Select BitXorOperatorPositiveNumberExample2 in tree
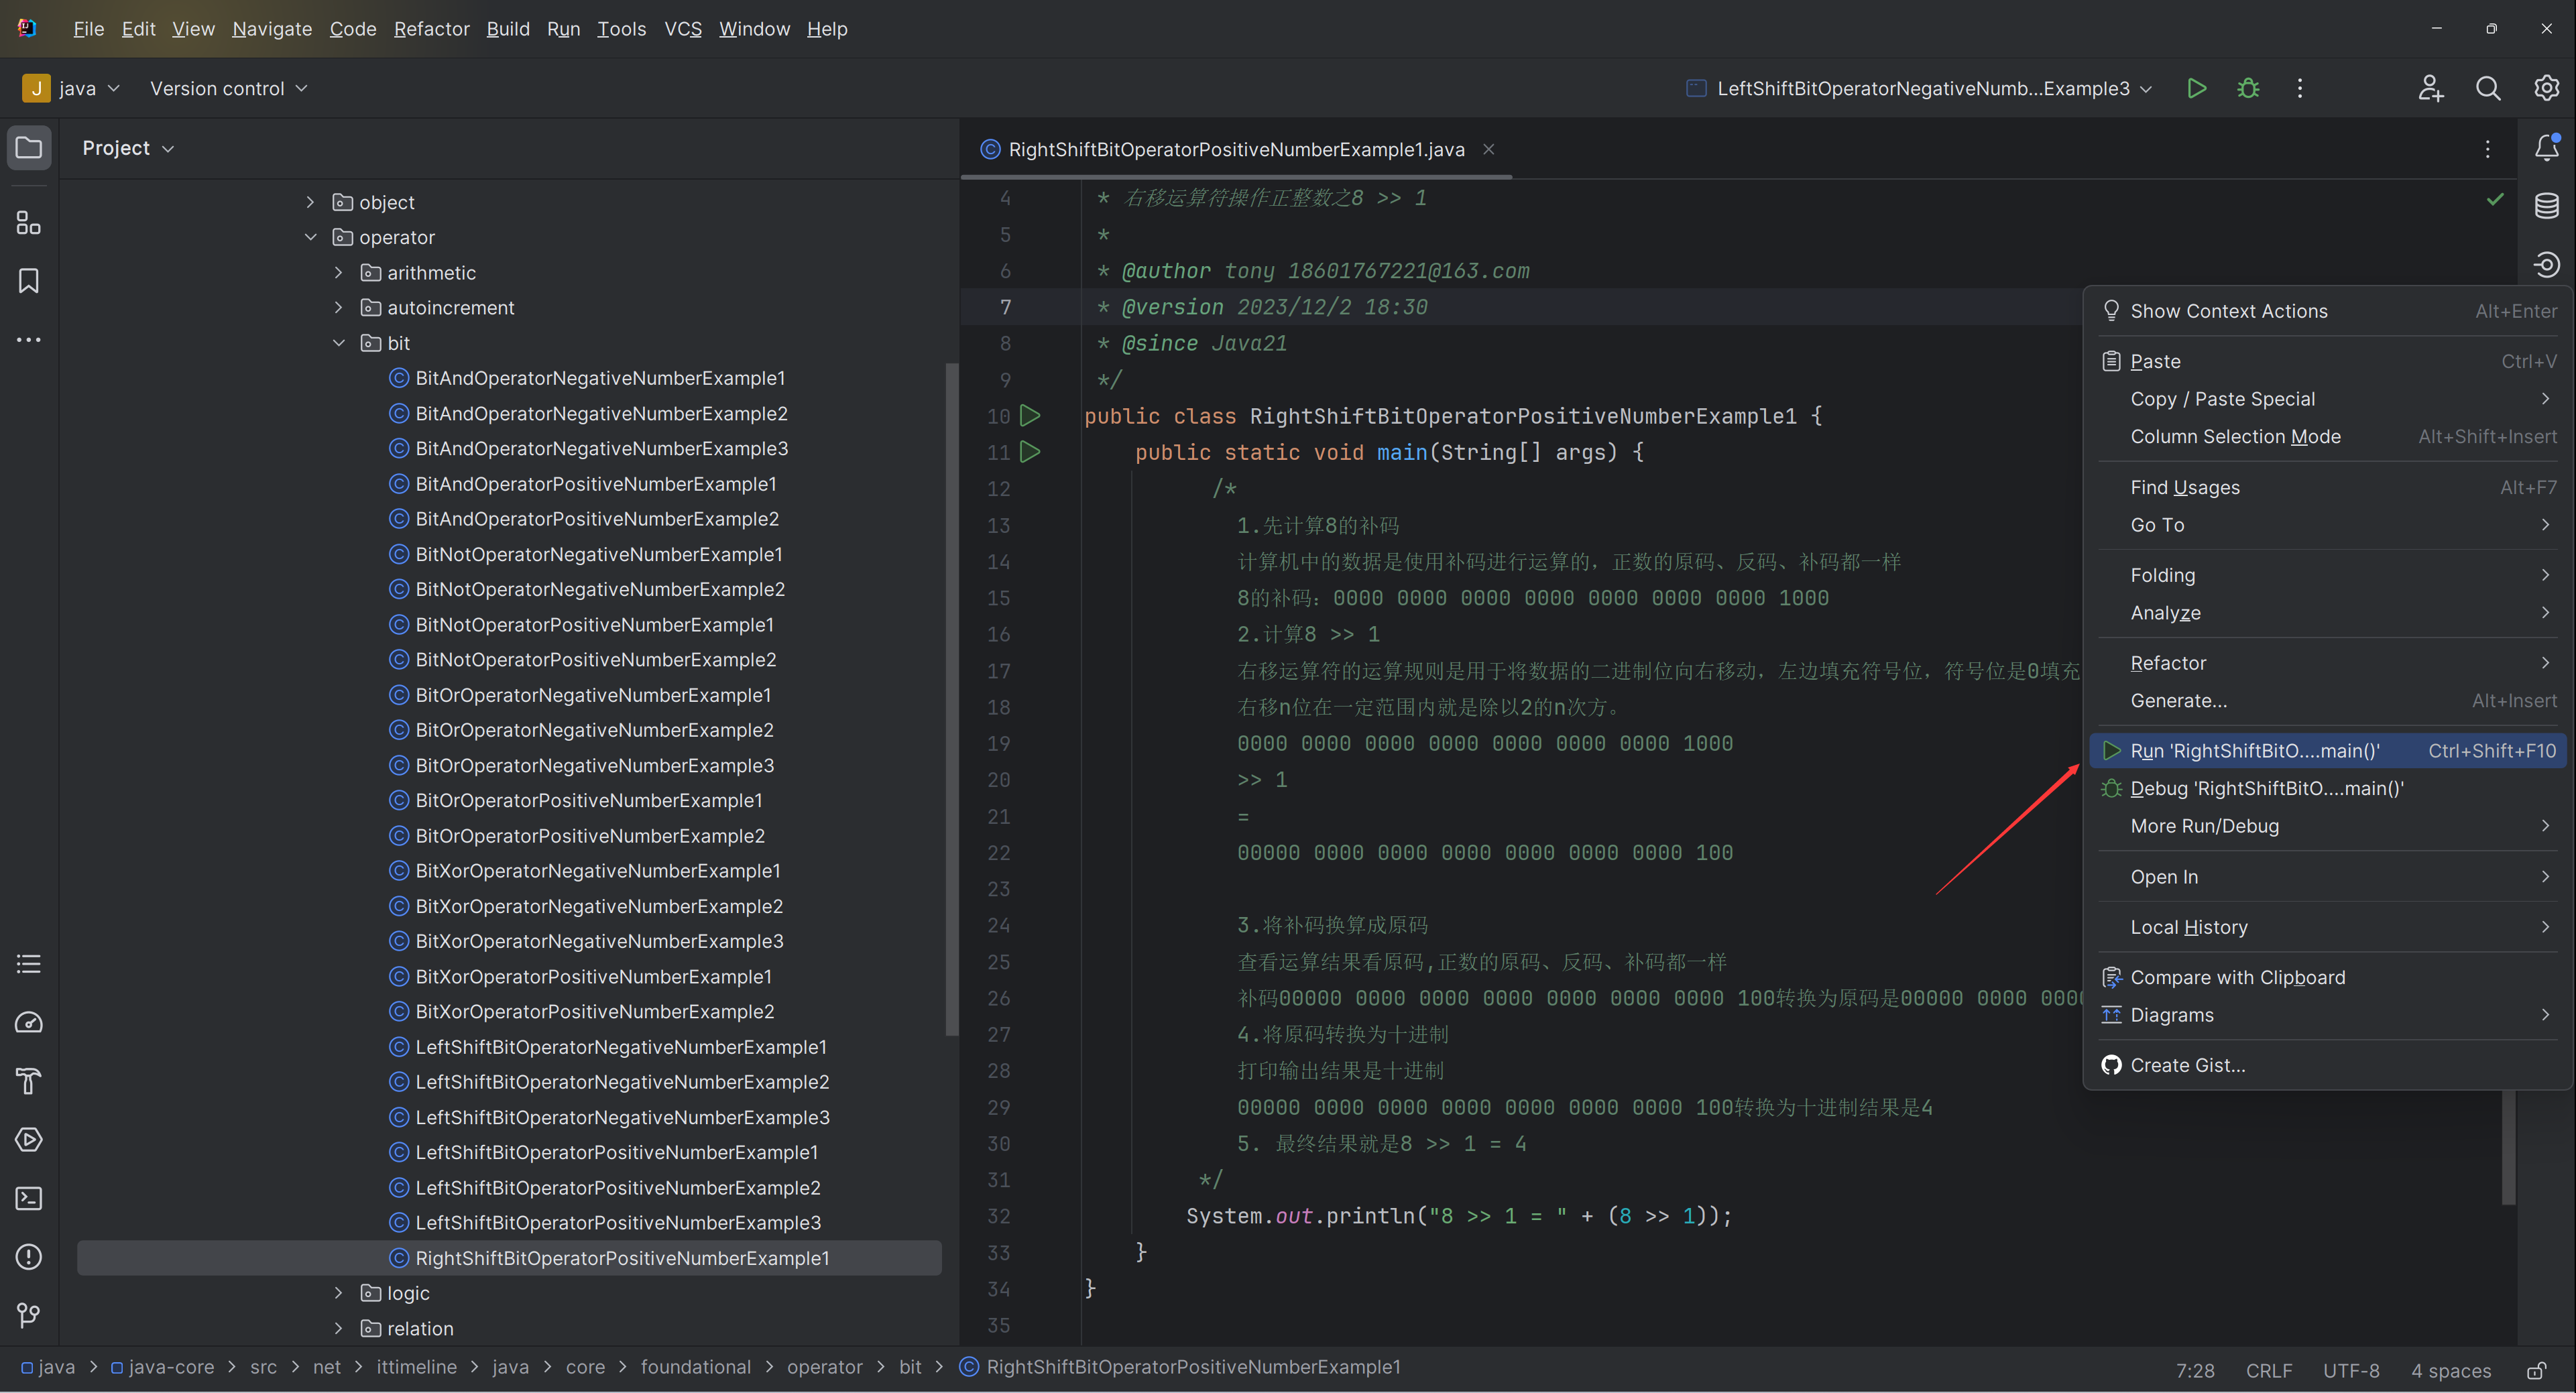This screenshot has width=2576, height=1393. (595, 1012)
